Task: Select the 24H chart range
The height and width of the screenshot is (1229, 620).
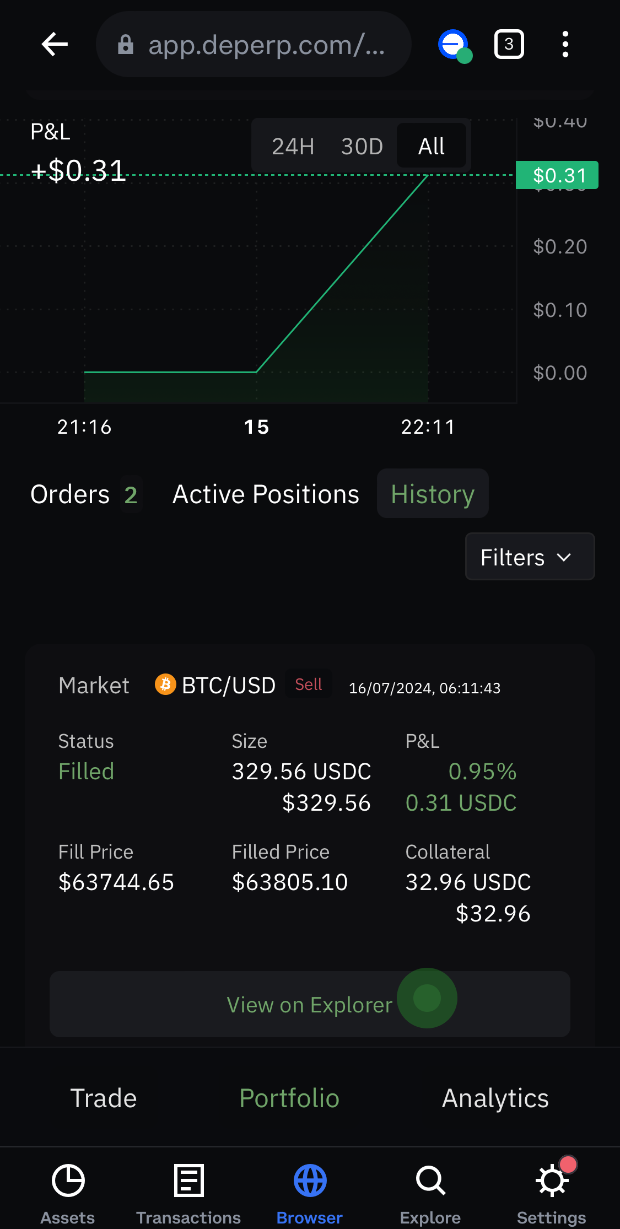Action: (x=293, y=147)
